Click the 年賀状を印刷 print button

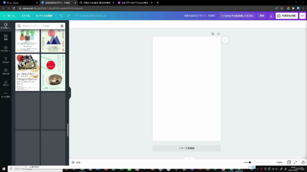[287, 16]
